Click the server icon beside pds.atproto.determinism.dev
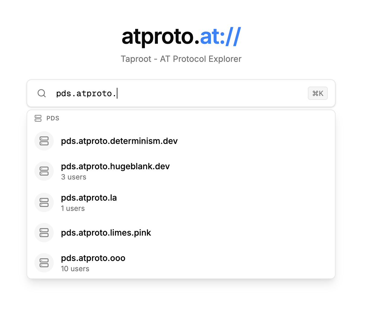370x321 pixels. tap(44, 141)
